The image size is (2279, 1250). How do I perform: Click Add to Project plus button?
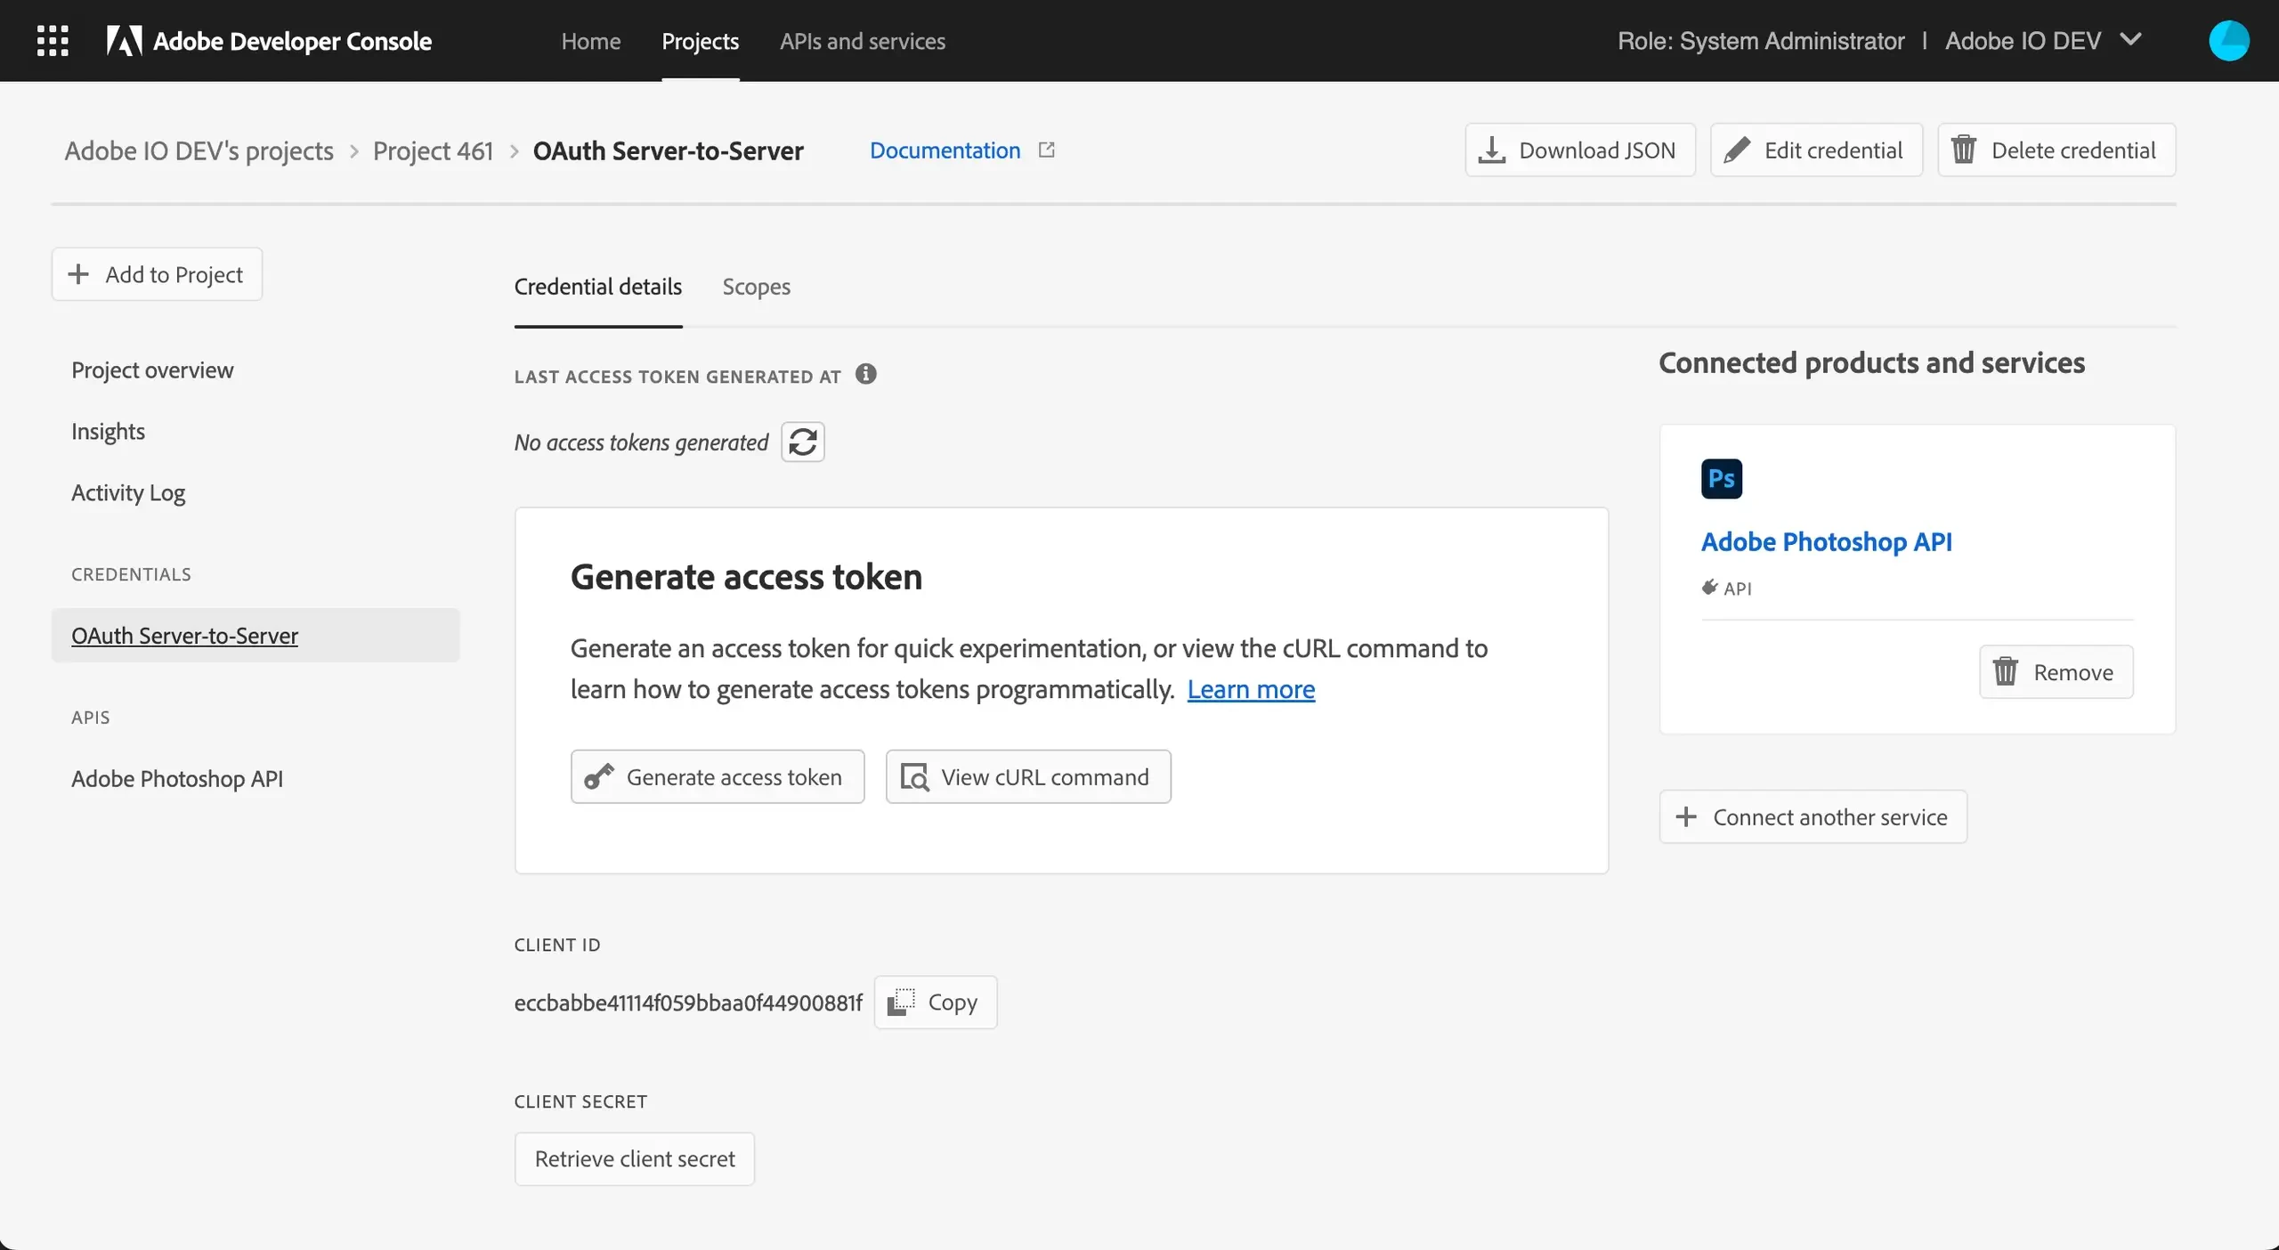157,274
